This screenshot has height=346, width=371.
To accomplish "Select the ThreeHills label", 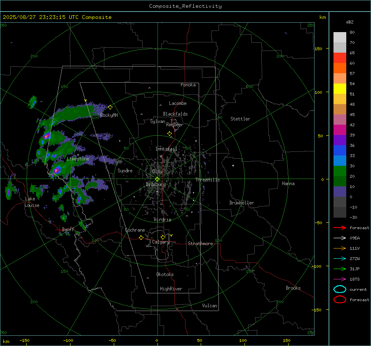I will [x=207, y=180].
